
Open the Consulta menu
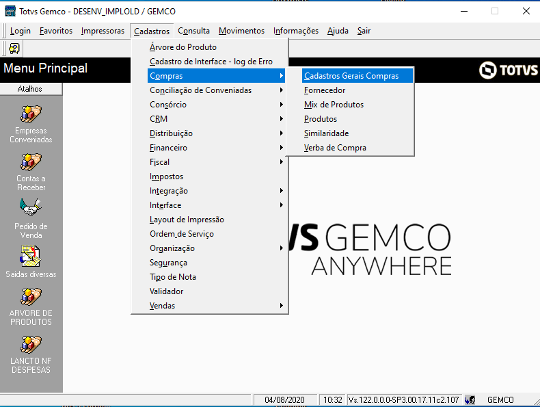(x=193, y=31)
